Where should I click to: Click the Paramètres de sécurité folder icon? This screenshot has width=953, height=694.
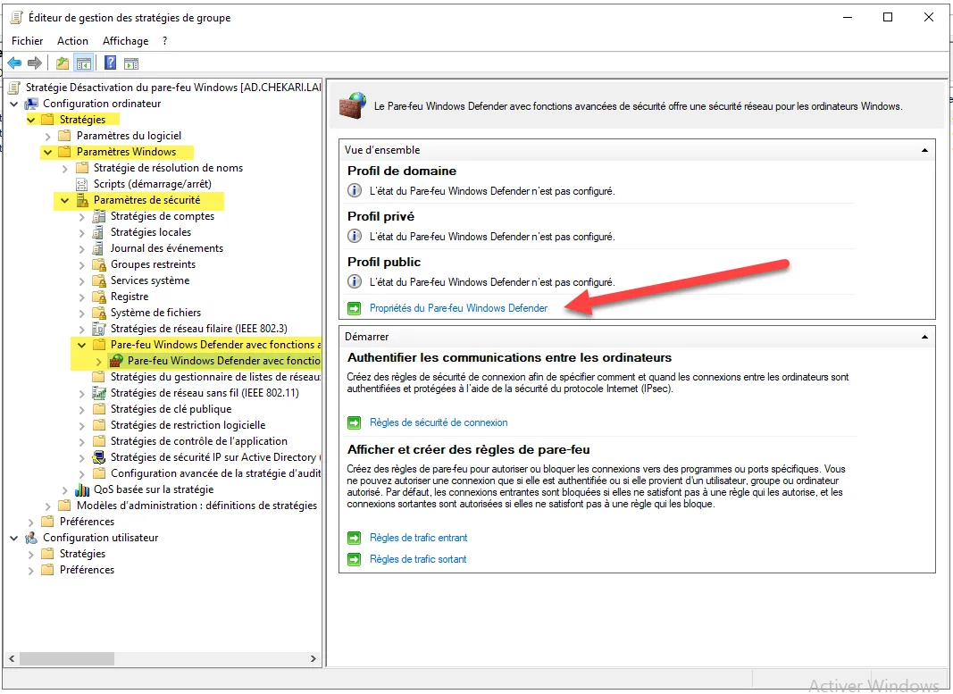tap(82, 200)
